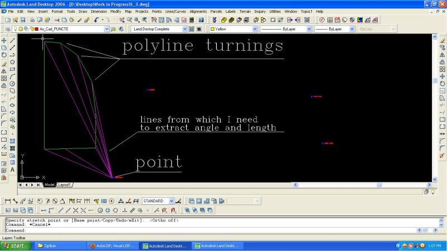Open the Ax_Cad_PUNCTE layer dropdown
Viewport: 447px width, 251px height.
pyautogui.click(x=106, y=28)
